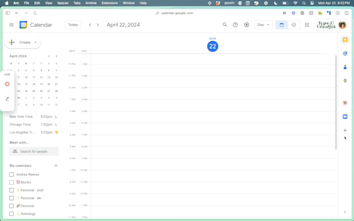Open the Settings gear menu

(x=247, y=25)
